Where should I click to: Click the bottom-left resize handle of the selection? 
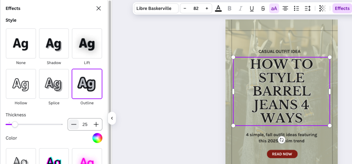[233, 126]
